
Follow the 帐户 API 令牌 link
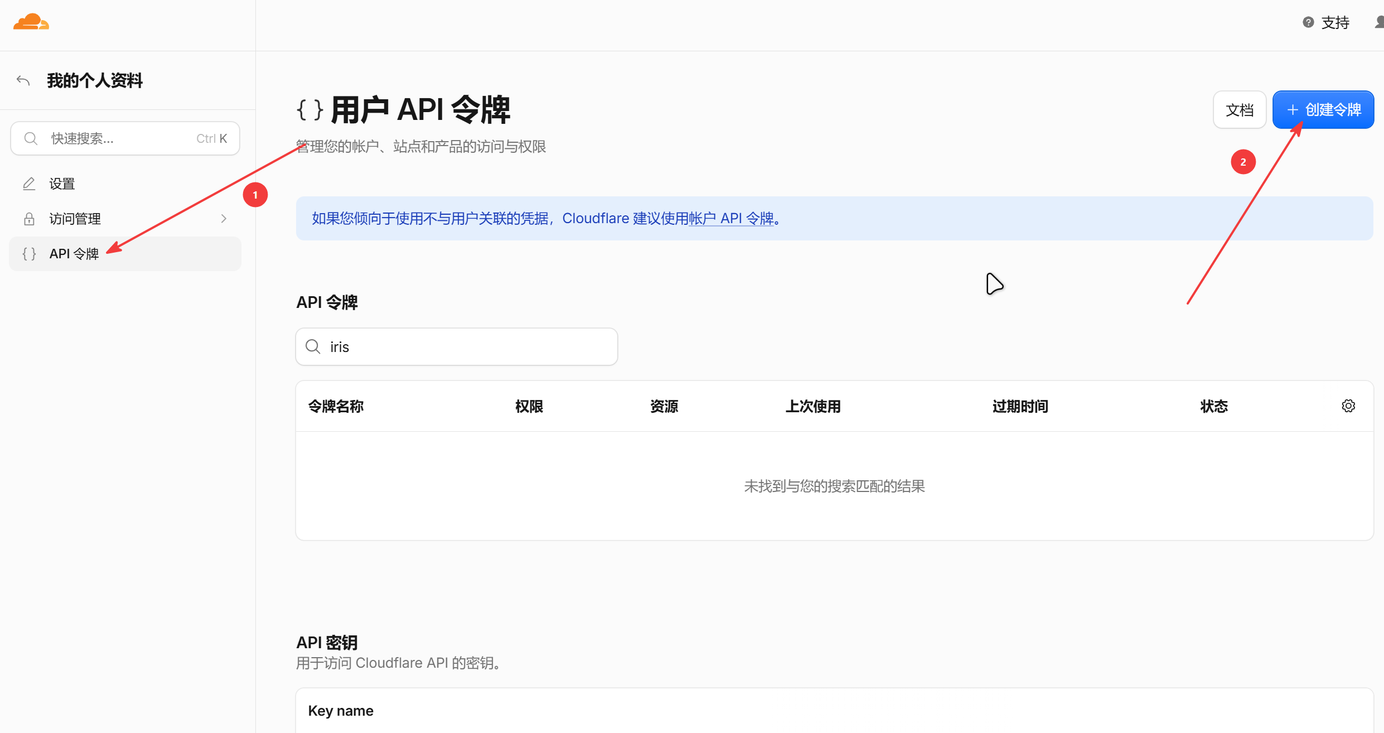pos(731,218)
